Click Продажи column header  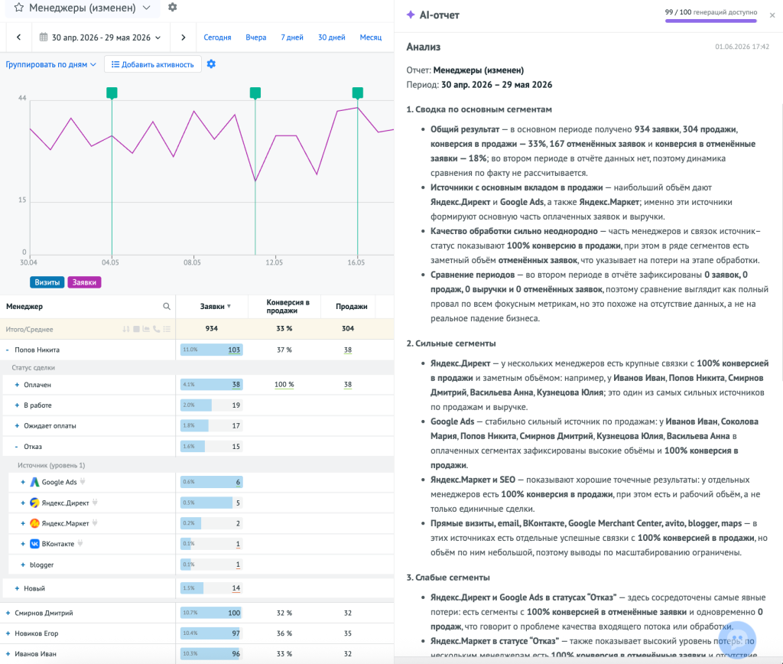coord(352,306)
